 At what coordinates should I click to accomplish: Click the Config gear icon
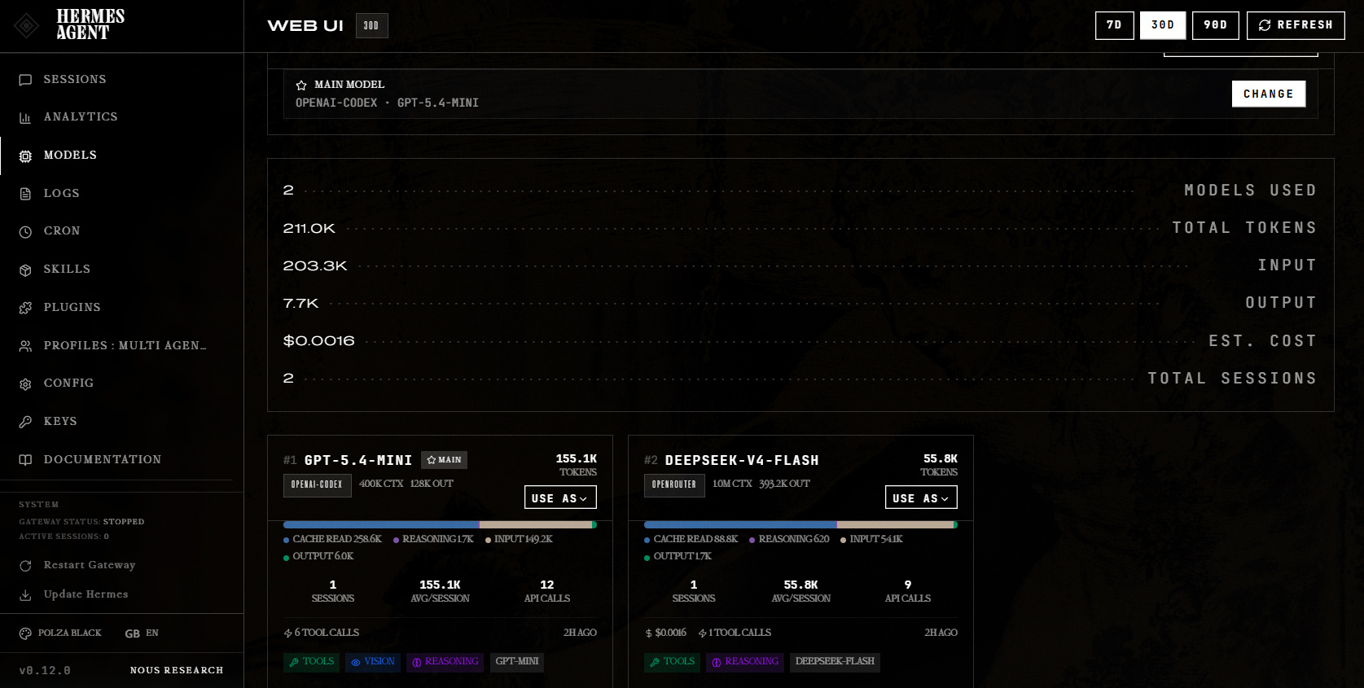click(25, 383)
